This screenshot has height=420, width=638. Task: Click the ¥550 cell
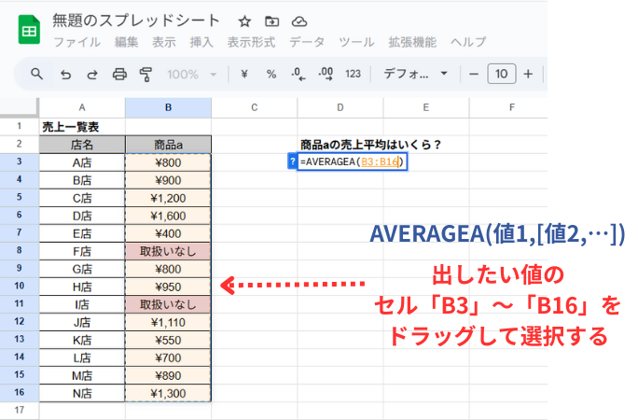tap(168, 340)
